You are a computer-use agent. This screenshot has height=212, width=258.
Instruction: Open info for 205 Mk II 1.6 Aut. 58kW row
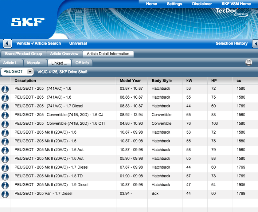(5, 151)
